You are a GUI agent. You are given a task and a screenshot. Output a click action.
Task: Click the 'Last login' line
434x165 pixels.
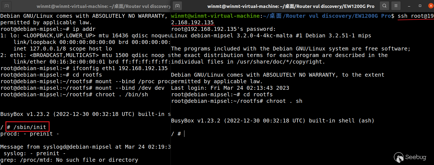(x=230, y=88)
